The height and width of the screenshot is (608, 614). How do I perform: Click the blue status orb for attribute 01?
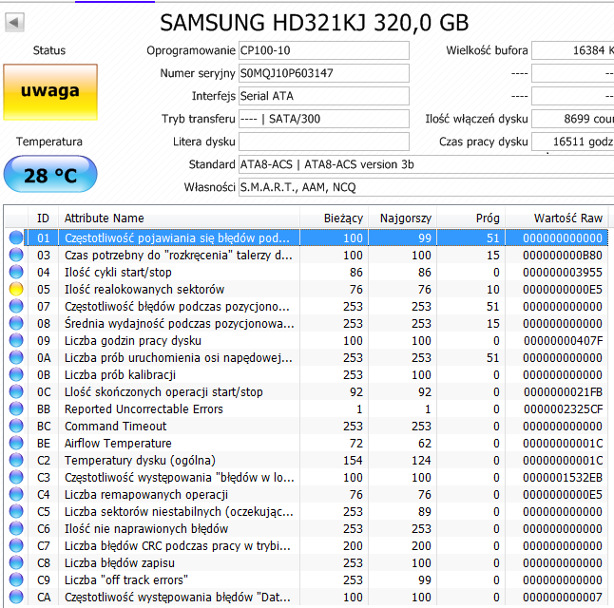[15, 238]
